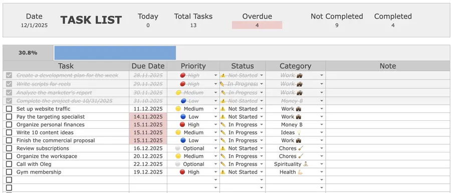Viewport: 451px width, 193px height.
Task: Click meditation icon next to Spirituality
Action: [x=306, y=164]
